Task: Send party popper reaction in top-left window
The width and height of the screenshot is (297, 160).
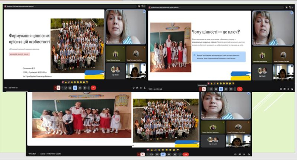Action: (69, 82)
